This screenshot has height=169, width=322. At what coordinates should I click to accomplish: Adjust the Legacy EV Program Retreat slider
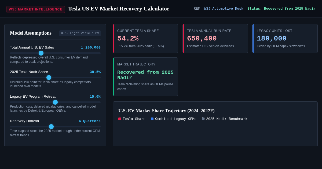55,102
